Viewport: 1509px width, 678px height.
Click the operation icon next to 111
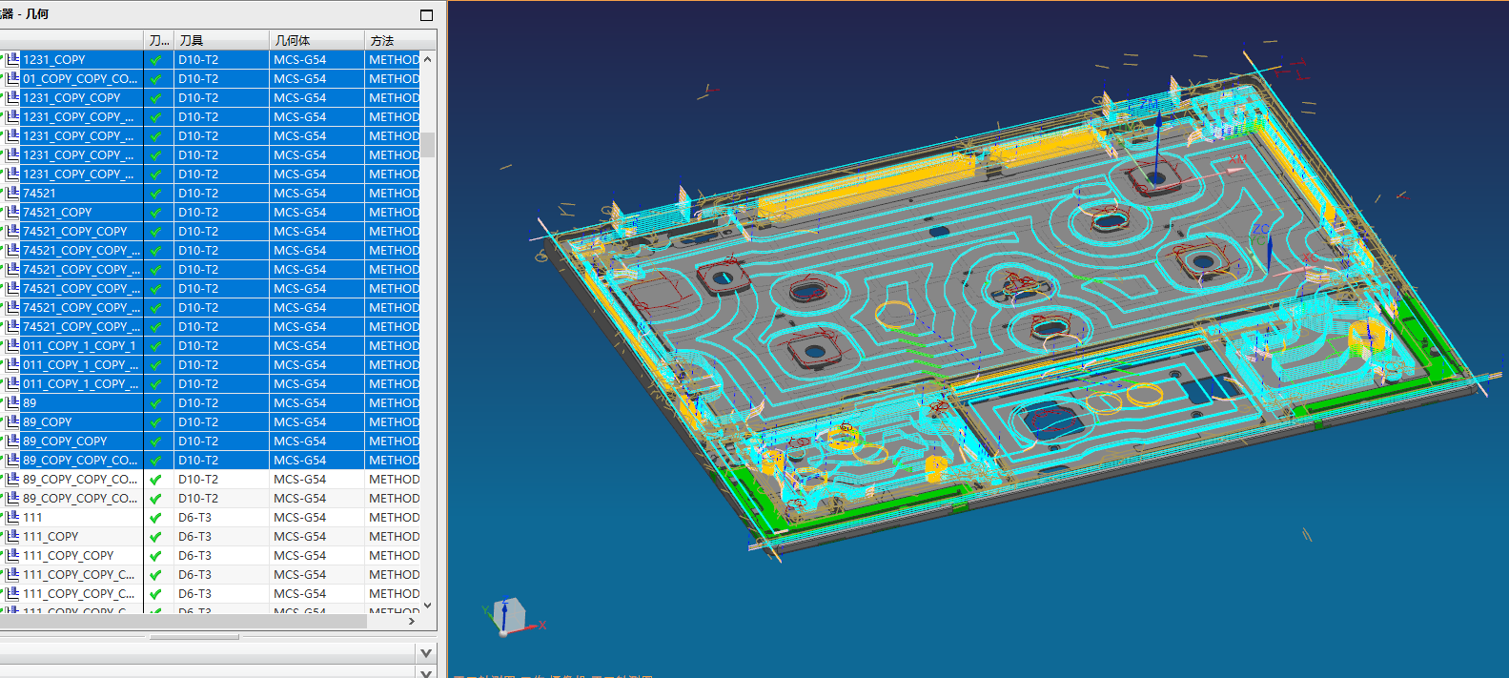tap(12, 517)
